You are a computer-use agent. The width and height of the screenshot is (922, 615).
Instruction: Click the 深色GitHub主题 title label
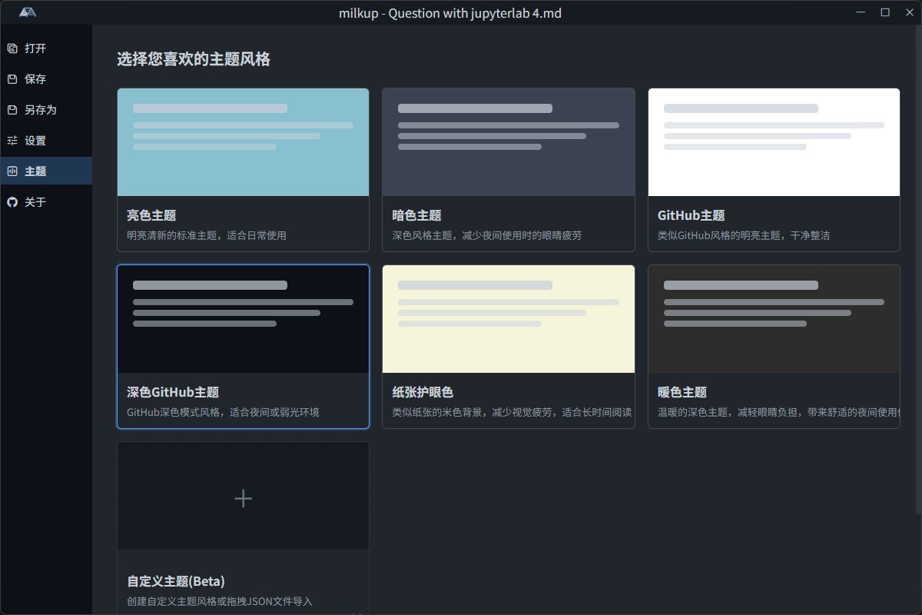coord(173,392)
